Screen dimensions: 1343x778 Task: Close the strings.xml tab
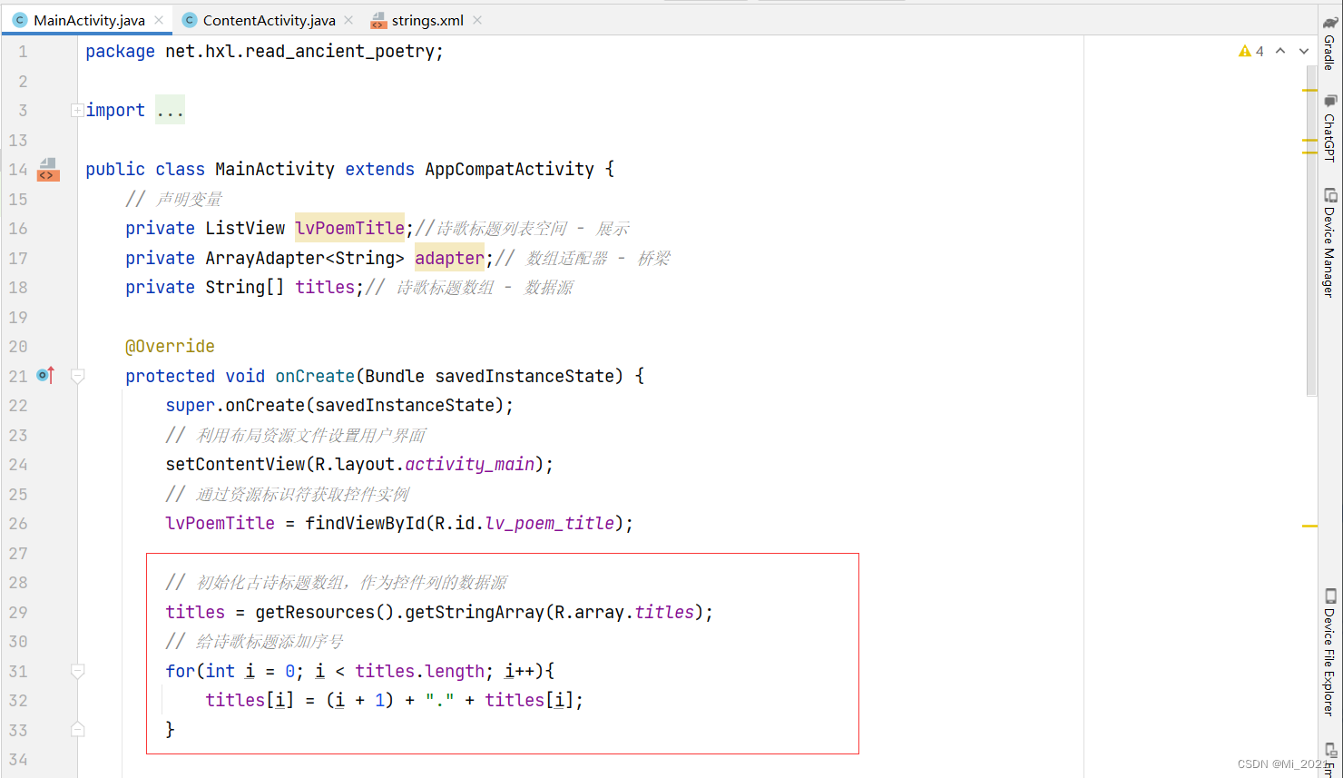[x=477, y=20]
